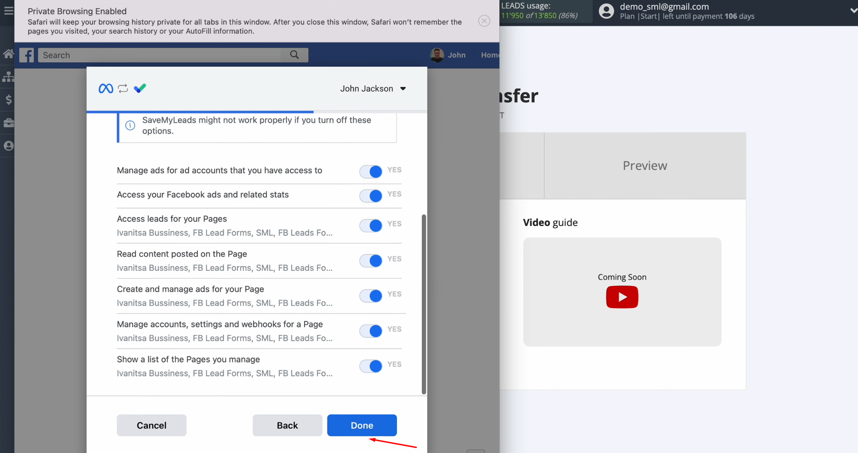
Task: Select the Preview tab
Action: (x=645, y=166)
